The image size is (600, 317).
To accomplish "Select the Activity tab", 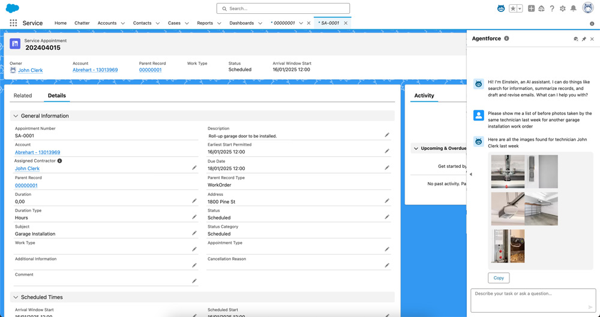I will pos(424,96).
